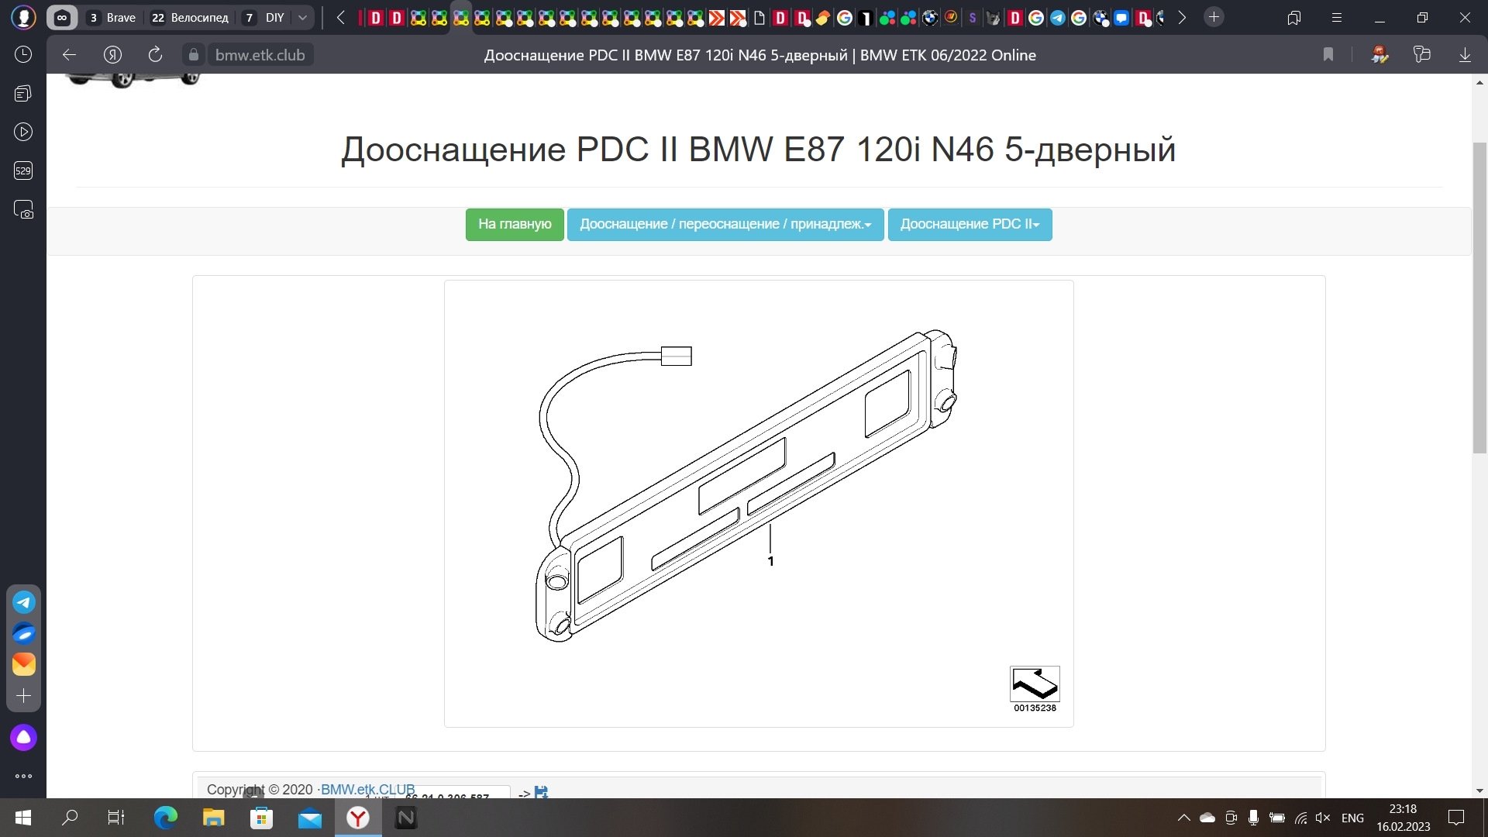
Task: Click the screenshot tool sidebar icon
Action: point(23,210)
